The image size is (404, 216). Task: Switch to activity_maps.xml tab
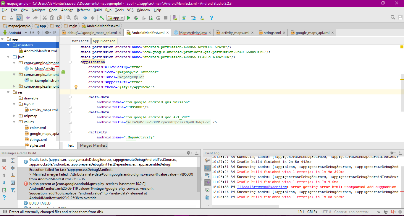(x=235, y=33)
